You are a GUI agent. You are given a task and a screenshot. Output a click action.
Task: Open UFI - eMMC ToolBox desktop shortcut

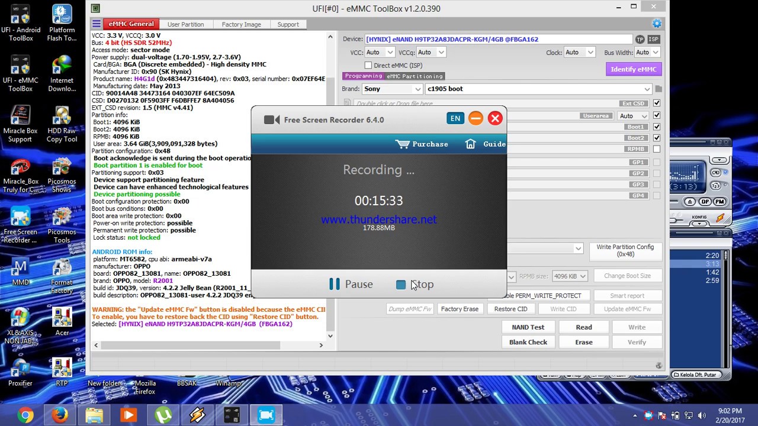coord(21,74)
